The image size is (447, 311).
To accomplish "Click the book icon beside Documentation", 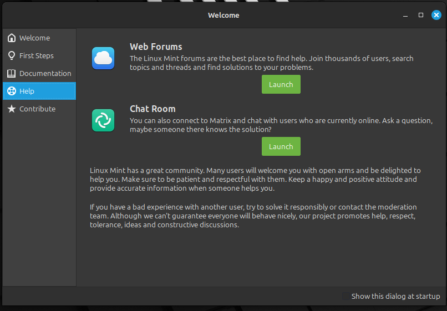I will point(12,73).
